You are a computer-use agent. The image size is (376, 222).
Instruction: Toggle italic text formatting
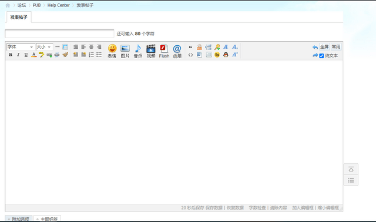click(18, 55)
